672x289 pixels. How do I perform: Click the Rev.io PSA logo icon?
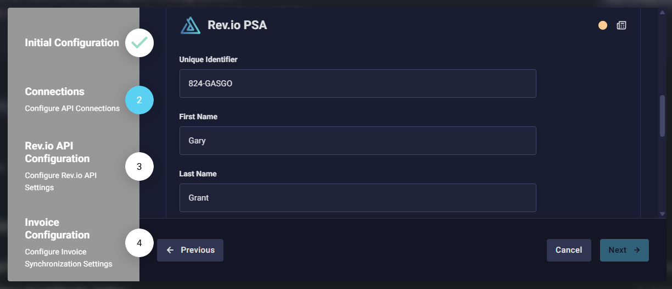click(191, 25)
